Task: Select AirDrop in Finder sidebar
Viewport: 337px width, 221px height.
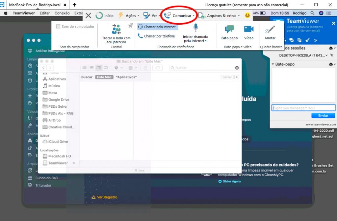Action: point(52,120)
